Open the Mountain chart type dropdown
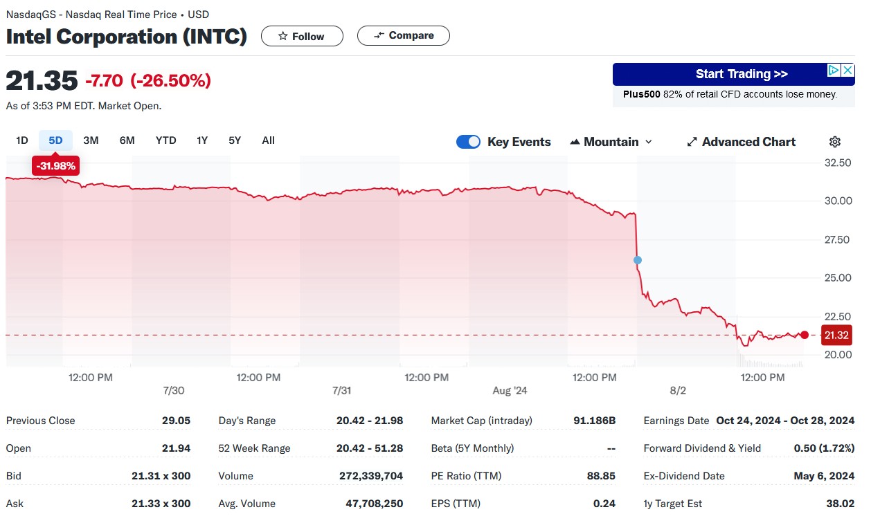 click(x=611, y=142)
